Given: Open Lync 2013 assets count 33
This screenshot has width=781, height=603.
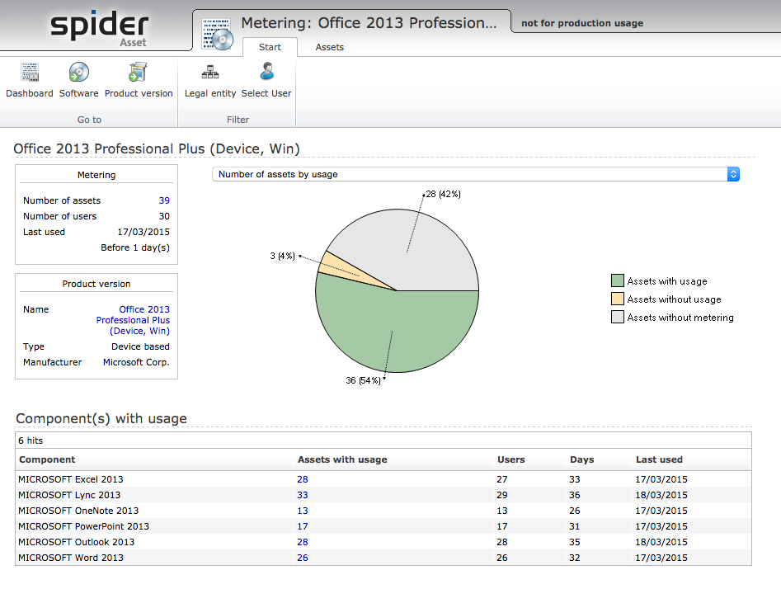Looking at the screenshot, I should (303, 495).
